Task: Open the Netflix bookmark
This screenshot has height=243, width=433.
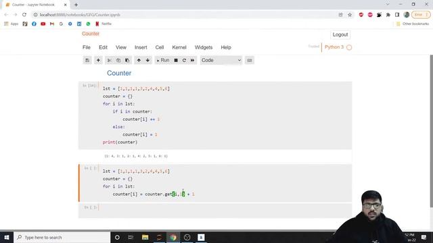Action: [104, 24]
